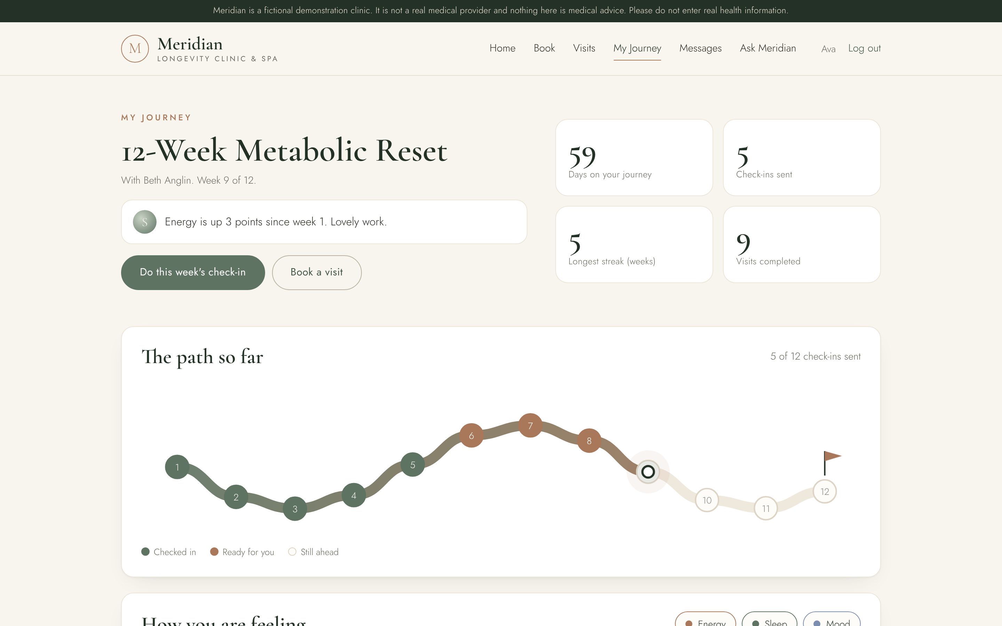Select the upcoming week 10 node

(x=707, y=500)
